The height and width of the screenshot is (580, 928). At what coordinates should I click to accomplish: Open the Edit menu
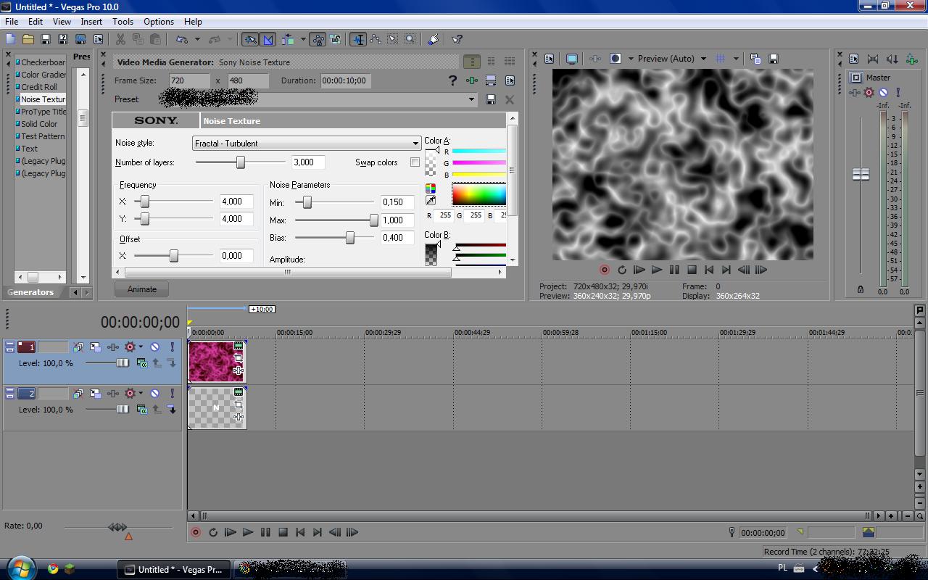tap(36, 22)
